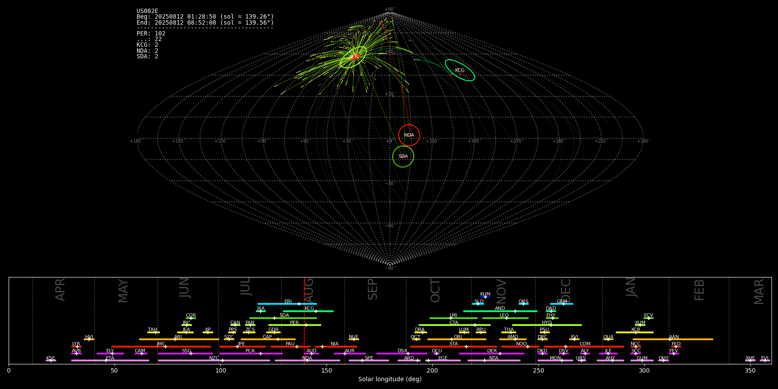
Task: Click the 'Beg: 20250812 01:28:50' line
Action: click(205, 17)
